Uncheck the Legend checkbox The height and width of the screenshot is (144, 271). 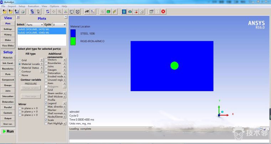[x=46, y=103]
